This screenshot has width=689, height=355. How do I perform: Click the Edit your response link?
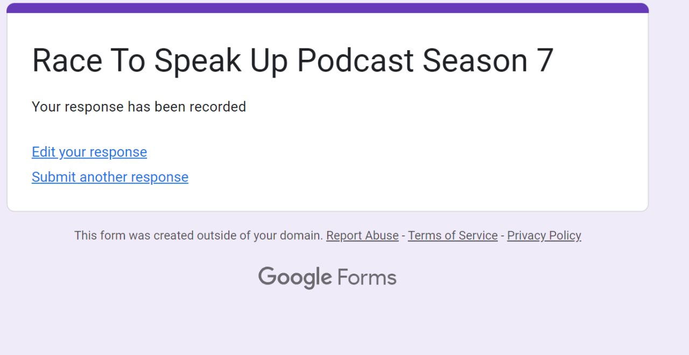pos(89,152)
